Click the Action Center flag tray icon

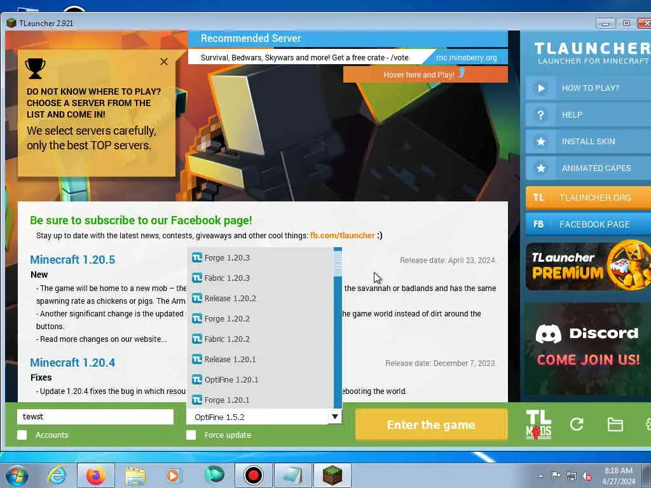click(556, 476)
